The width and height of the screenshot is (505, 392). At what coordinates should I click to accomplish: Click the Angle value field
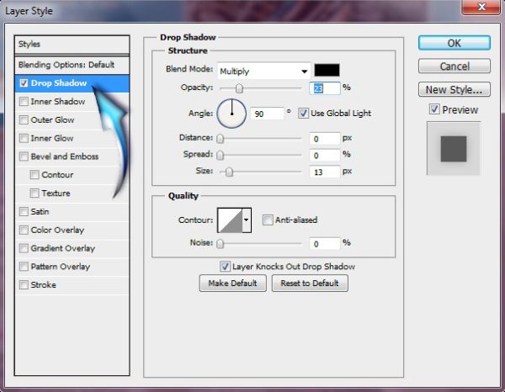tap(268, 114)
